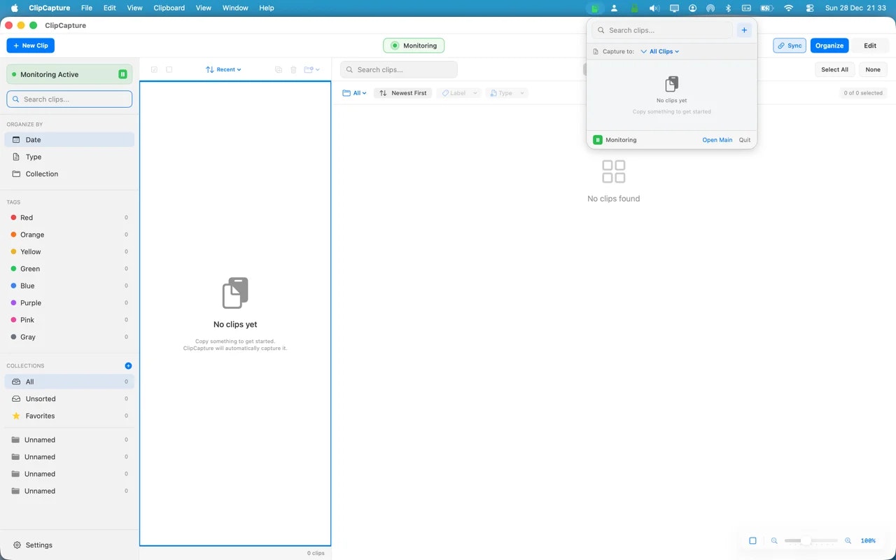Open the Label filter dropdown
Image resolution: width=896 pixels, height=560 pixels.
click(458, 92)
